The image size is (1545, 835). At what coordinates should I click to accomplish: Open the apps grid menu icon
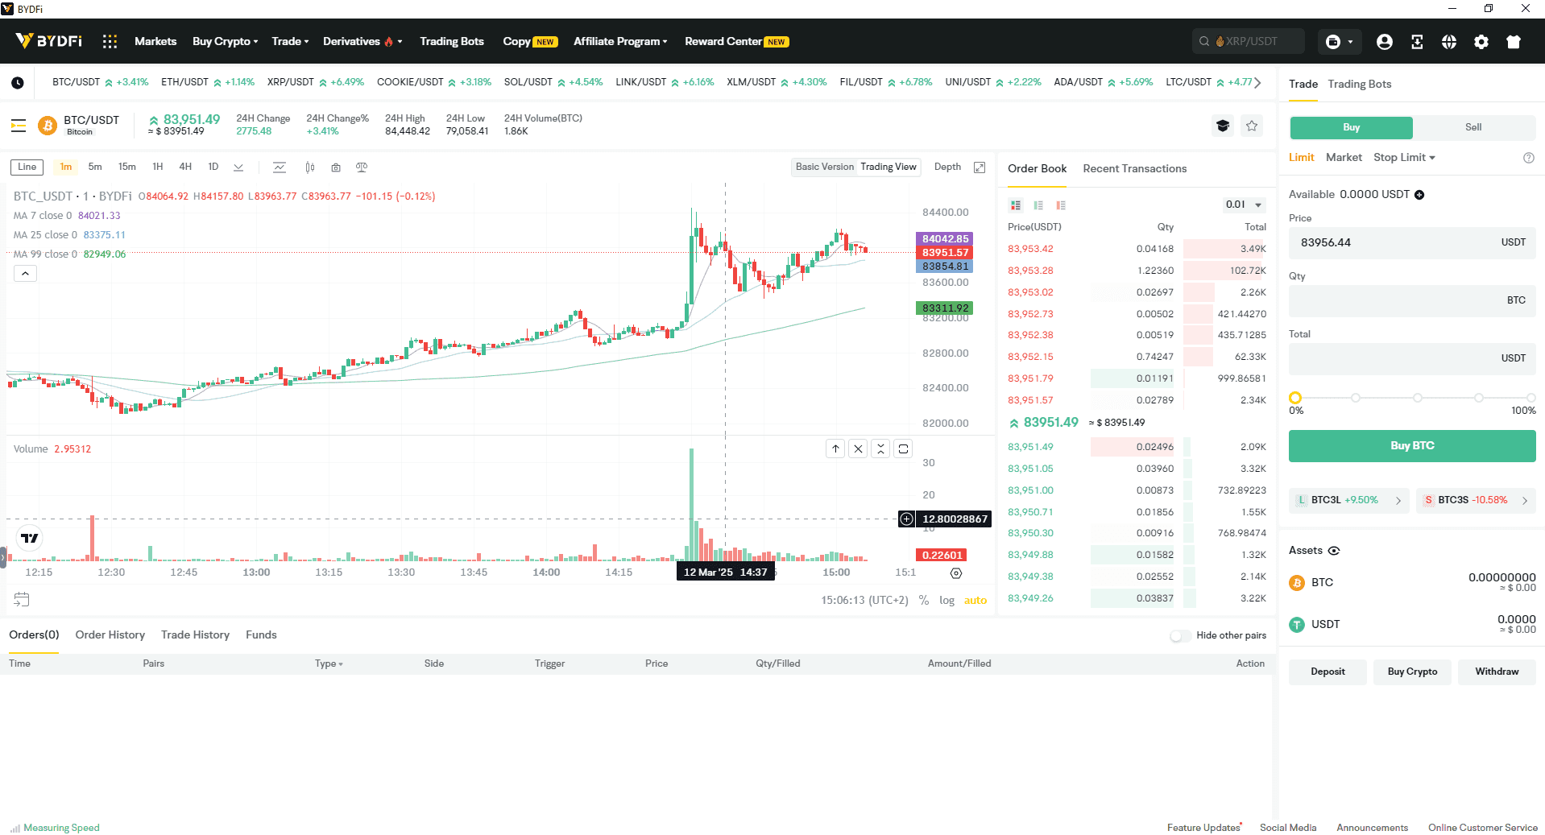(x=110, y=41)
